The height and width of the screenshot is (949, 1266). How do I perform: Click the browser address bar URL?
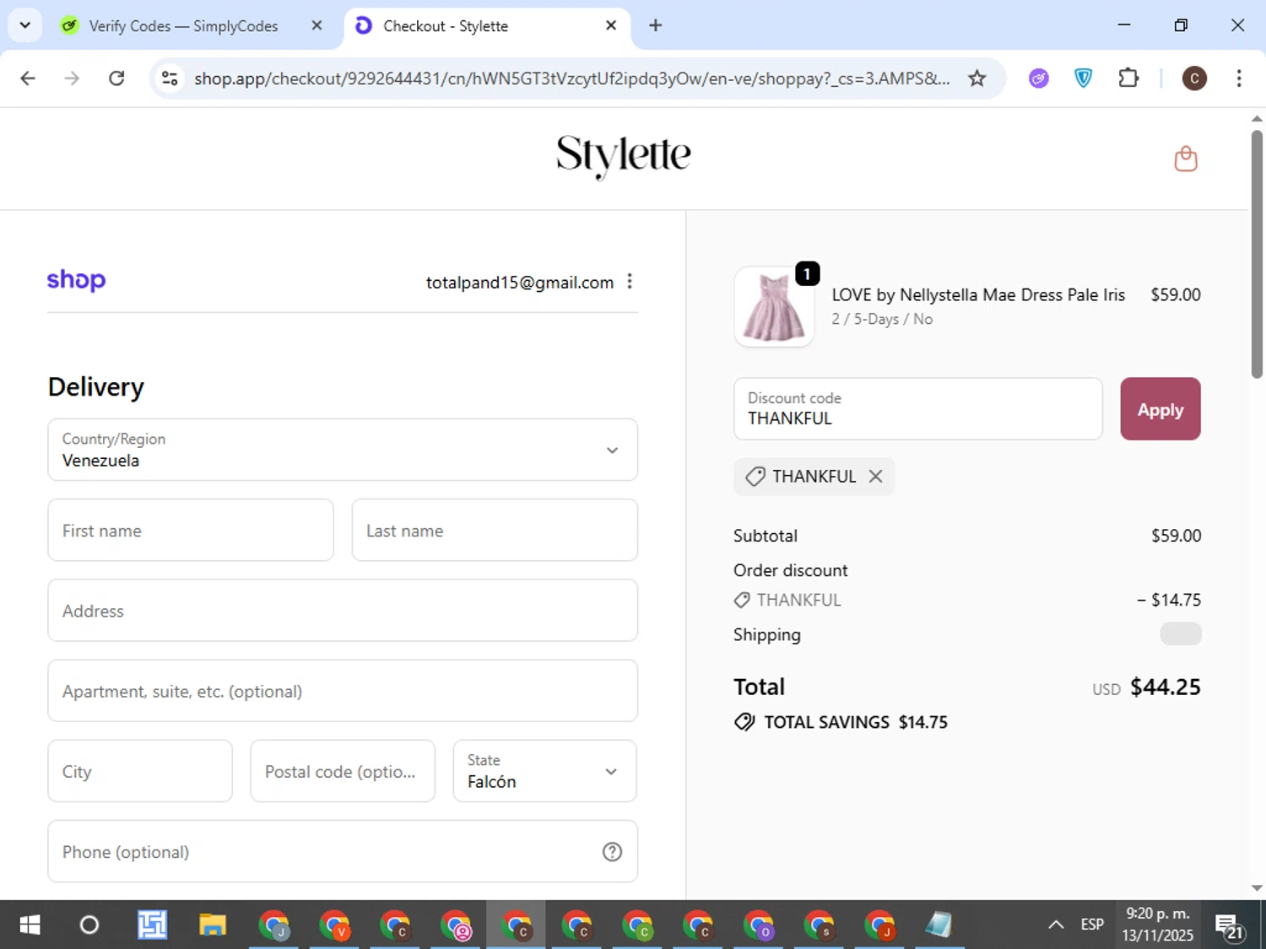click(x=571, y=78)
